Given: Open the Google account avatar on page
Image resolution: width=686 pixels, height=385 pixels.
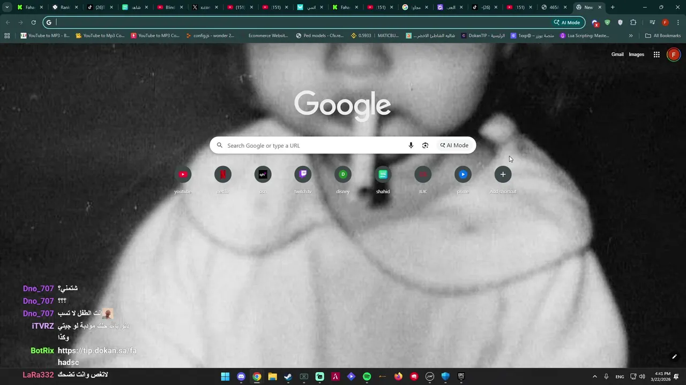Looking at the screenshot, I should (674, 55).
